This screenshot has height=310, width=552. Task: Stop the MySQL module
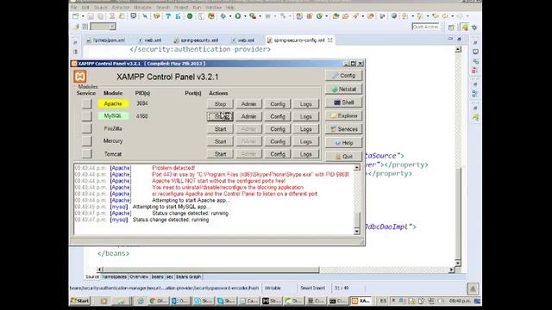pyautogui.click(x=221, y=116)
